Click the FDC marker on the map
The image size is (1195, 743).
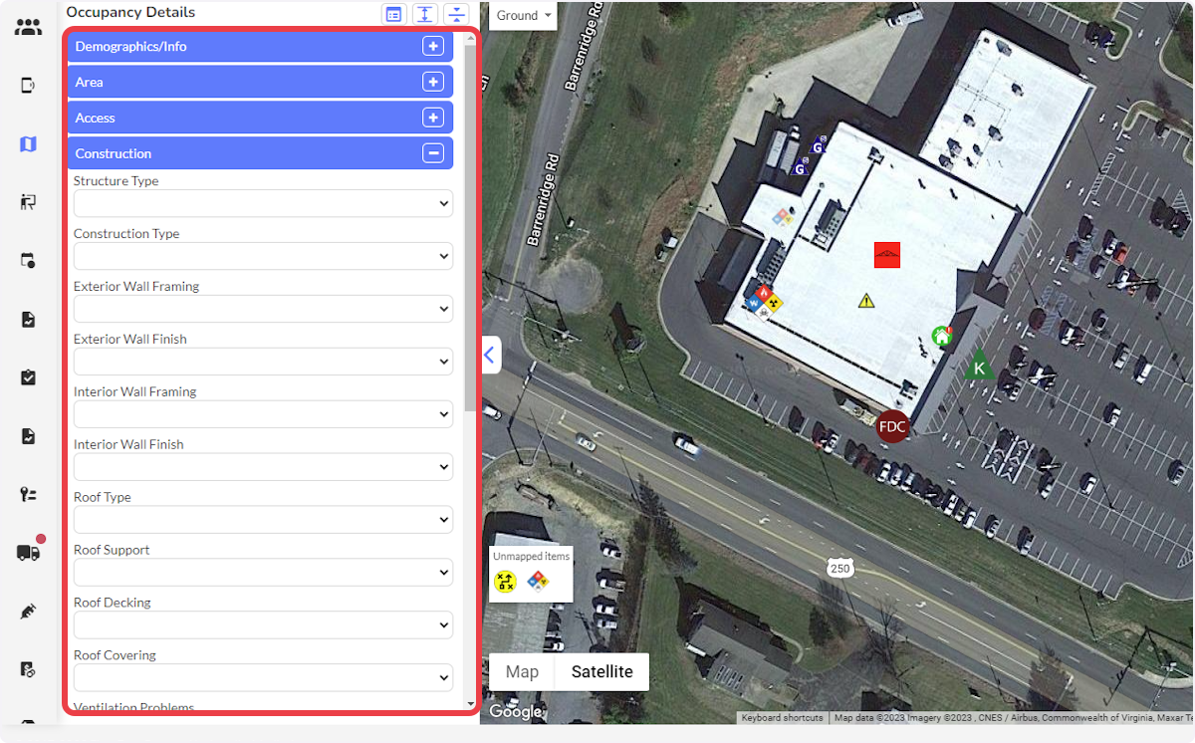tap(892, 426)
